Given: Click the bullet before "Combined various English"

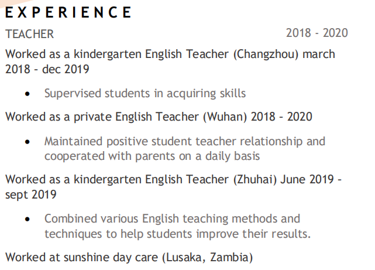Looking at the screenshot, I should [28, 219].
